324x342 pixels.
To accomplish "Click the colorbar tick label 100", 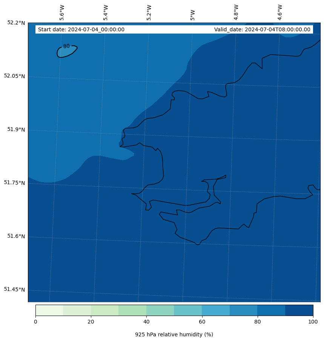I will point(313,322).
